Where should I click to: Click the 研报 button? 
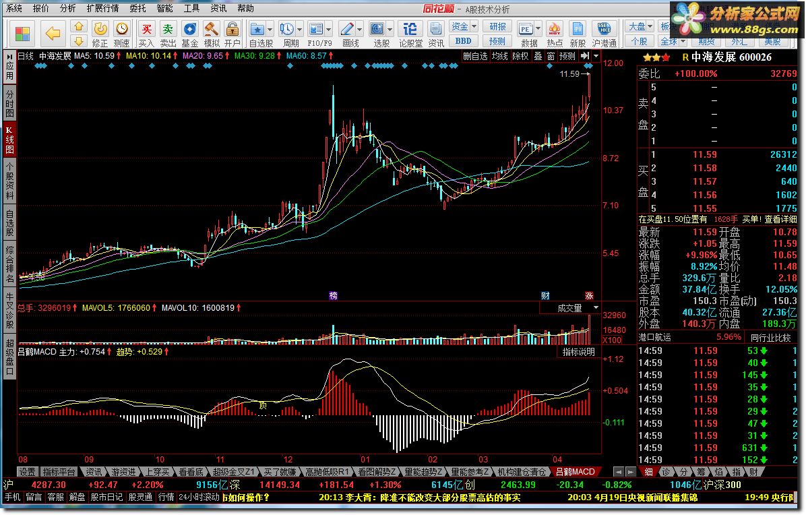coord(497,26)
